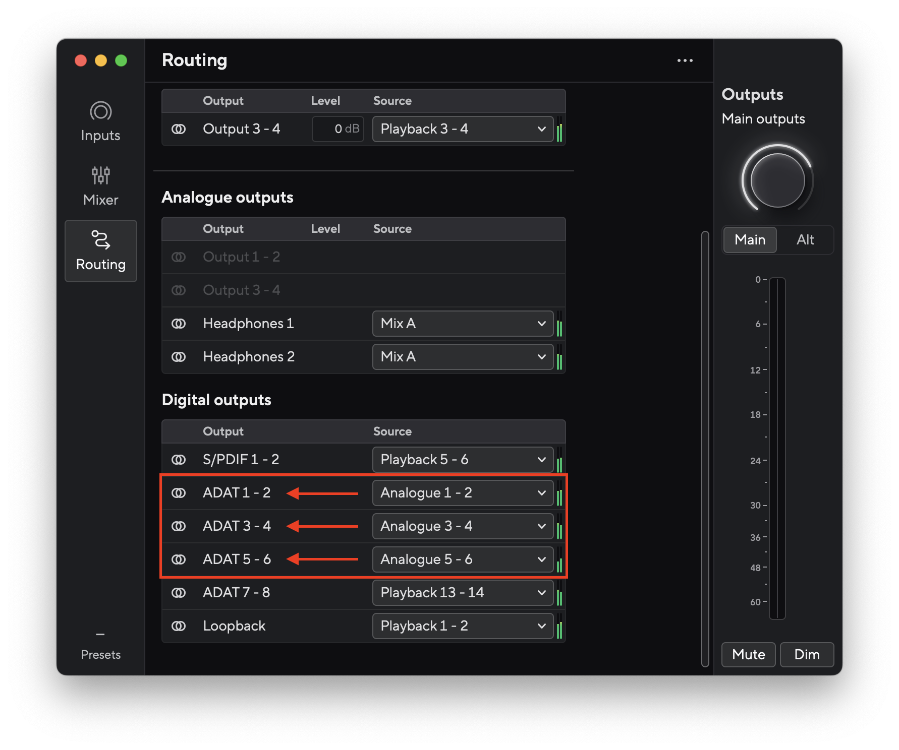The image size is (899, 750).
Task: Click the ADAT 5 - 6 output label
Action: 237,559
